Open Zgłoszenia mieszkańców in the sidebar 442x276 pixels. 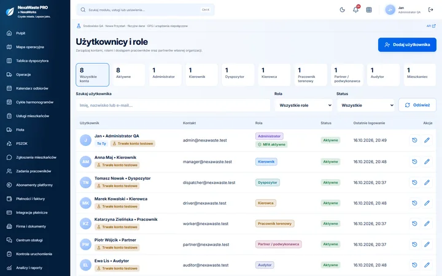35,158
